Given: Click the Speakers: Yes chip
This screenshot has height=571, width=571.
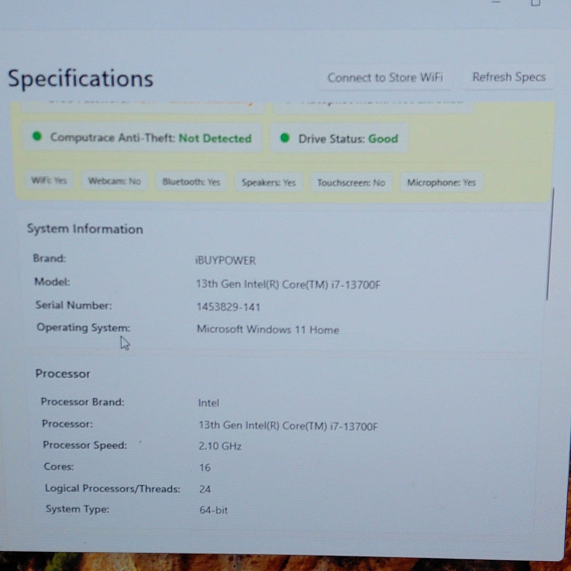Looking at the screenshot, I should click(x=269, y=183).
